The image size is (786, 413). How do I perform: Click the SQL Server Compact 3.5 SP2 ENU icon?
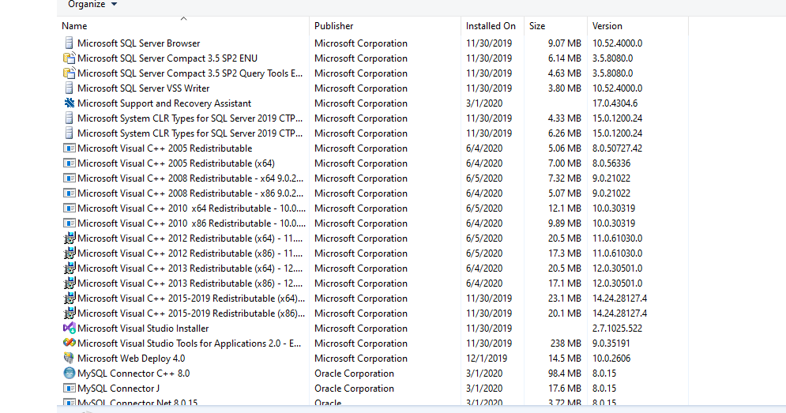pyautogui.click(x=70, y=58)
